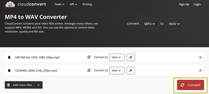The image size is (209, 94).
Task: Go to the Pricing page
Action: (87, 4)
